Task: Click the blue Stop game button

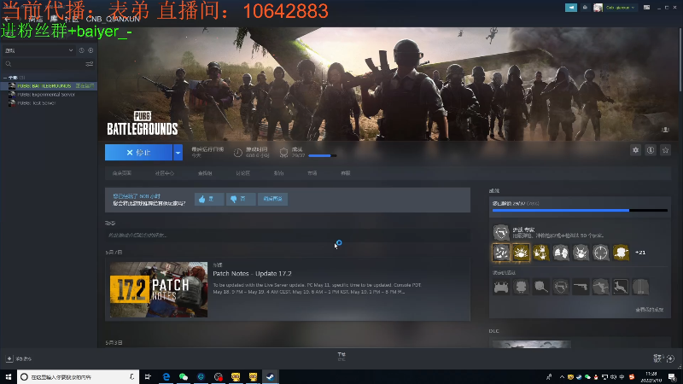Action: (138, 153)
